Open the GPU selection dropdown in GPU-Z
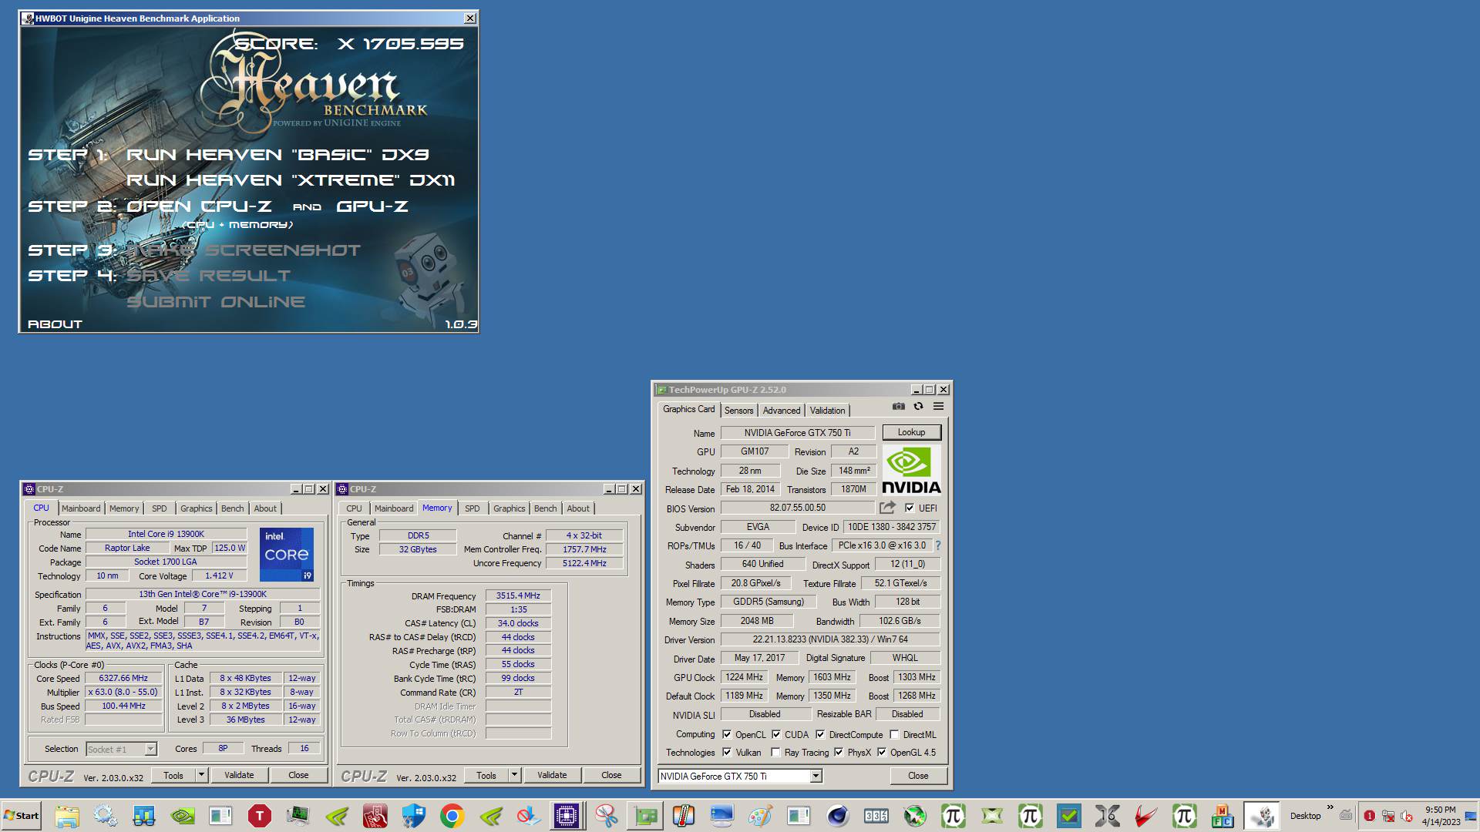The image size is (1480, 832). coord(816,776)
